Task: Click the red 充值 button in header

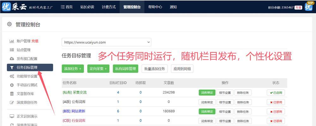Action: tap(299, 8)
